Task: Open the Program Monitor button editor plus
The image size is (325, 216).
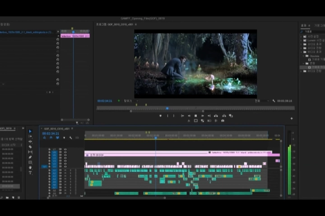Action: pos(292,118)
